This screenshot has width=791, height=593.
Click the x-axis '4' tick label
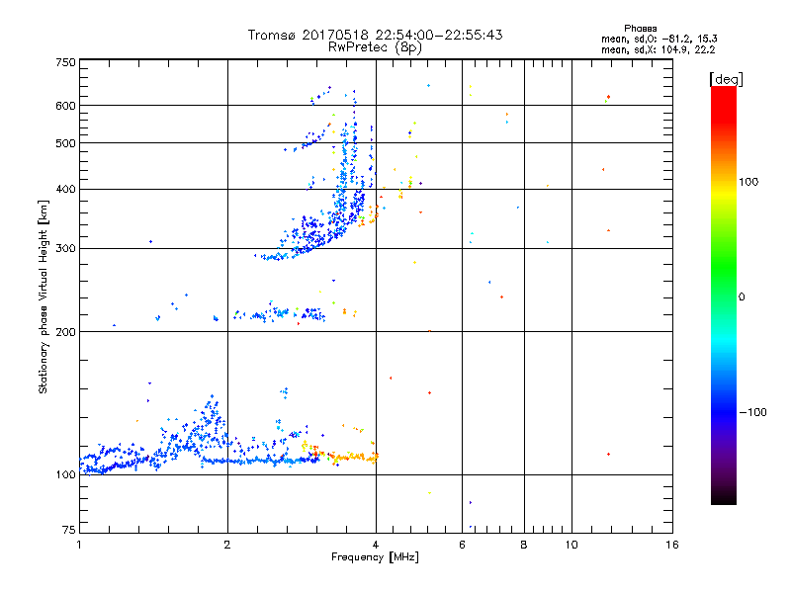tap(376, 545)
